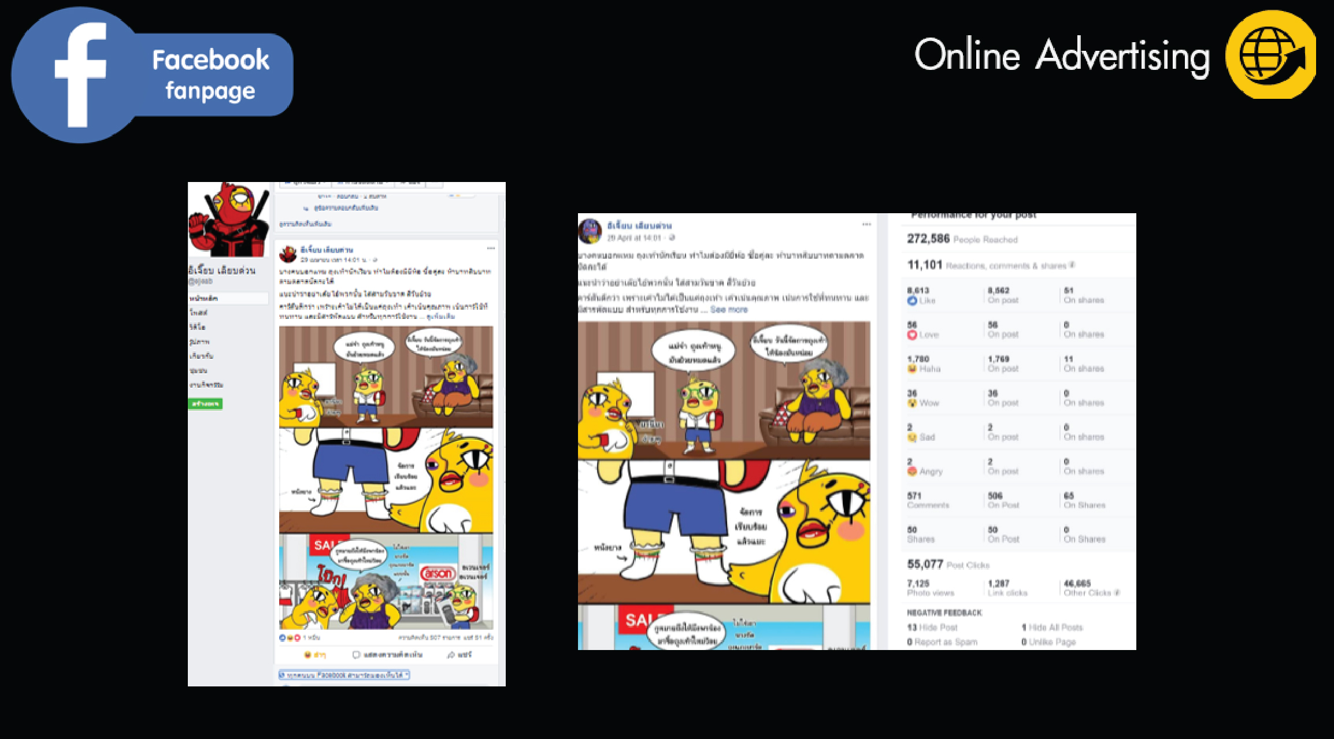
Task: Open SALE shop comic panel in left post
Action: coord(386,581)
